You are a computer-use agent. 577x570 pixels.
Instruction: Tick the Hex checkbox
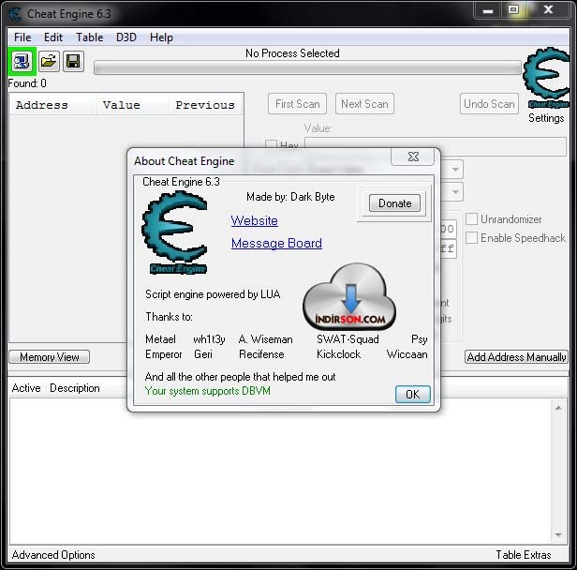click(x=272, y=144)
